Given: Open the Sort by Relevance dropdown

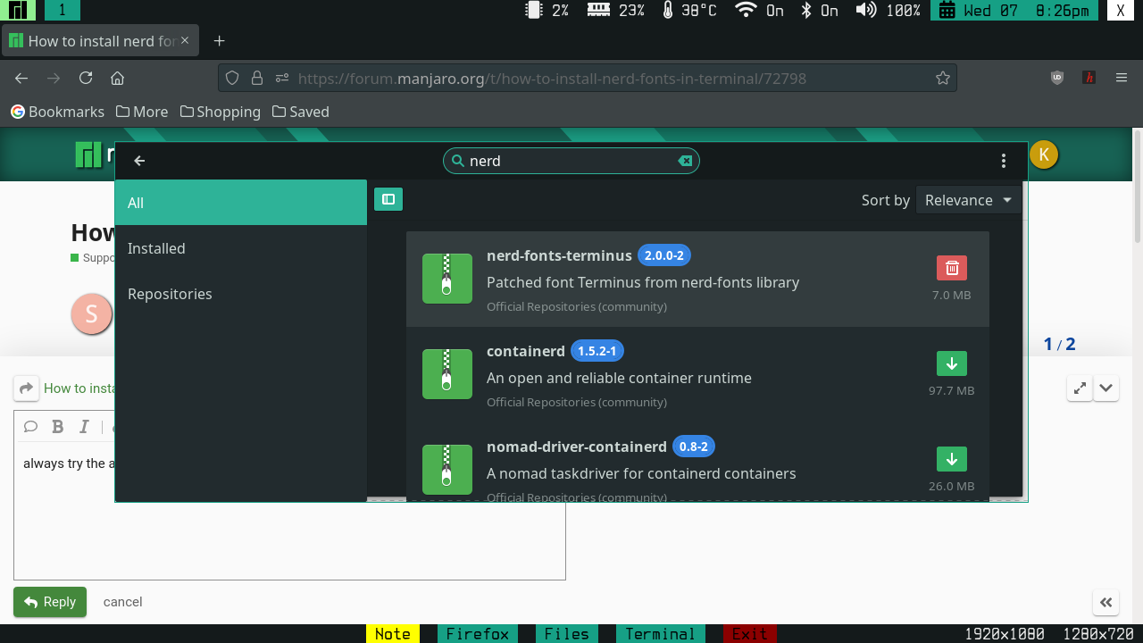Looking at the screenshot, I should click(x=968, y=200).
